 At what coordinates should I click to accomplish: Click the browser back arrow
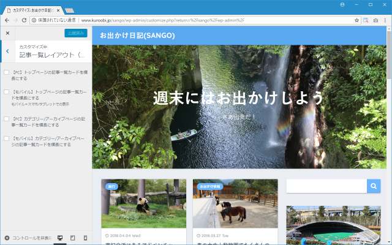pyautogui.click(x=7, y=20)
